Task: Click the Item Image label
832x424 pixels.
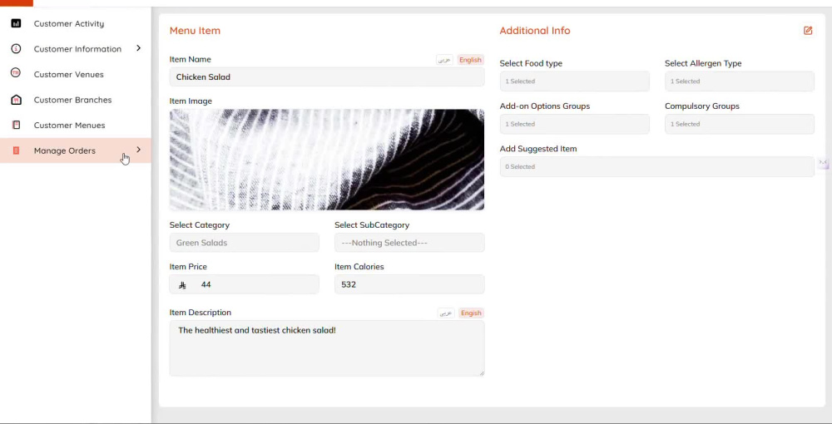Action: tap(191, 101)
